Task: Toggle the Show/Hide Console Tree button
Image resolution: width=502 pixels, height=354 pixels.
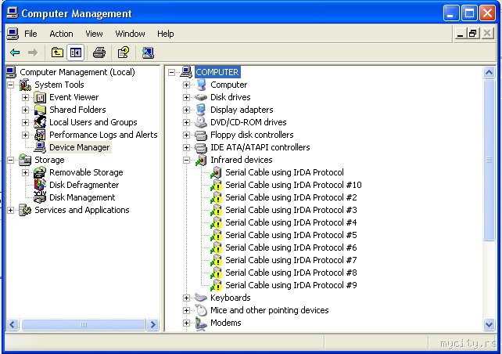Action: 76,52
